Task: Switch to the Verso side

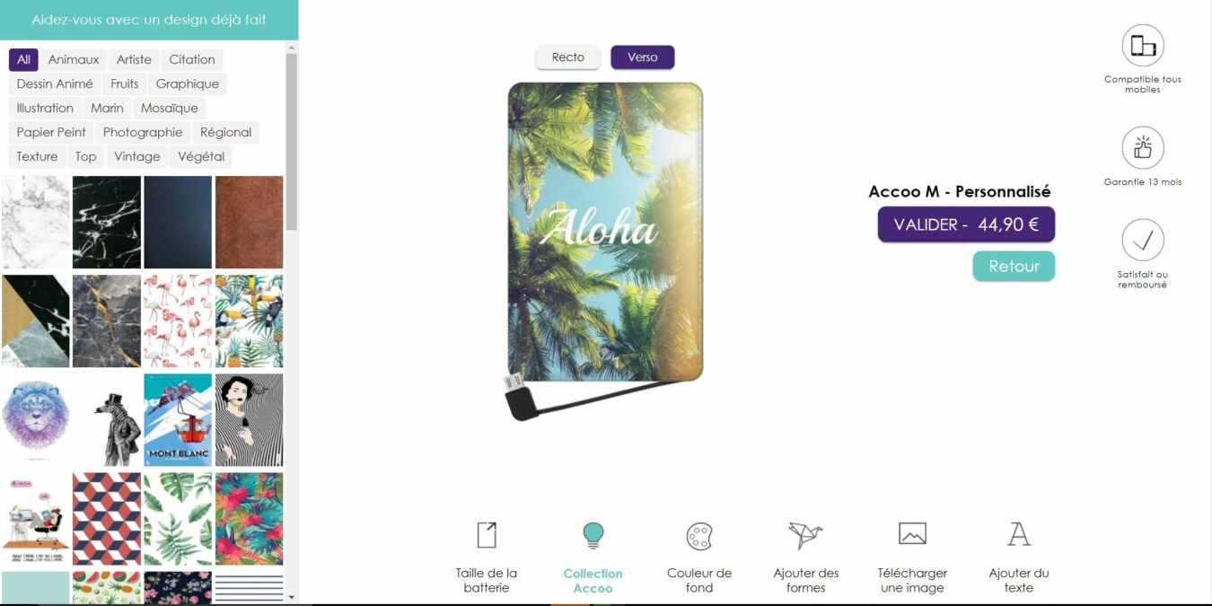Action: coord(643,57)
